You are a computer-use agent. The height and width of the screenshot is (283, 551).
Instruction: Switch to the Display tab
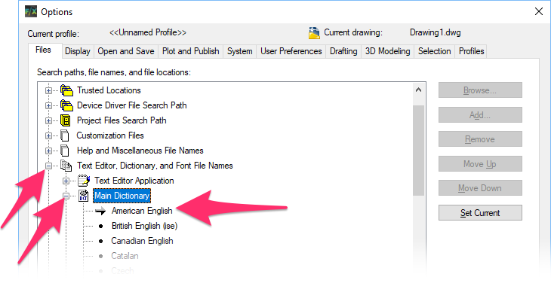point(78,51)
